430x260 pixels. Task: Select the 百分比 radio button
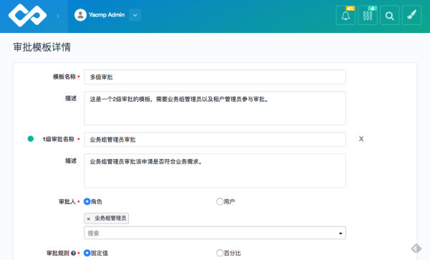(220, 253)
